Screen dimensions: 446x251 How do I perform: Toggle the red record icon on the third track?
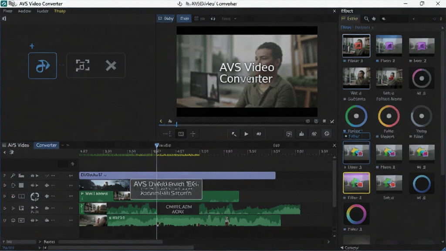click(13, 196)
